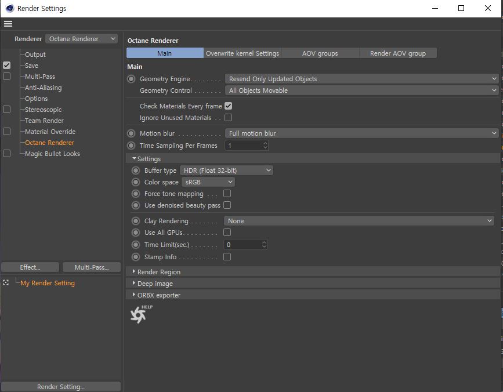Select Options in settings tree
Viewport: 503px width, 392px height.
click(x=36, y=99)
